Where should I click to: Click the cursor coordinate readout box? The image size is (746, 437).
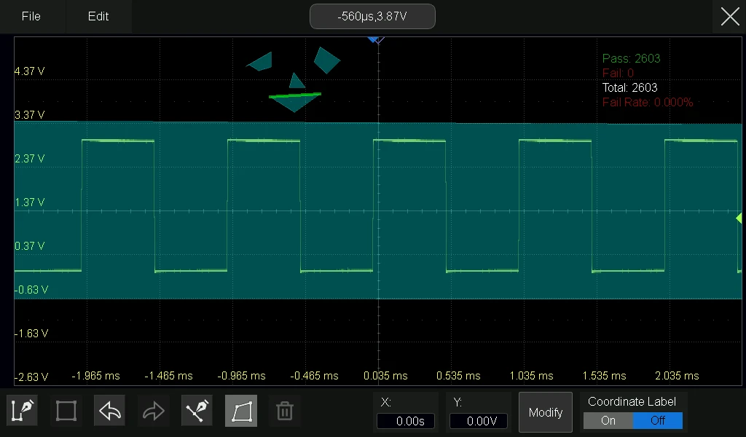[x=372, y=17]
